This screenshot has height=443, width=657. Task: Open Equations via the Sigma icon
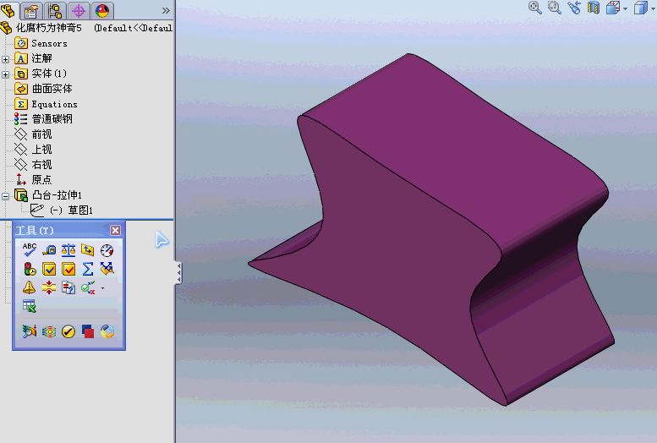88,269
